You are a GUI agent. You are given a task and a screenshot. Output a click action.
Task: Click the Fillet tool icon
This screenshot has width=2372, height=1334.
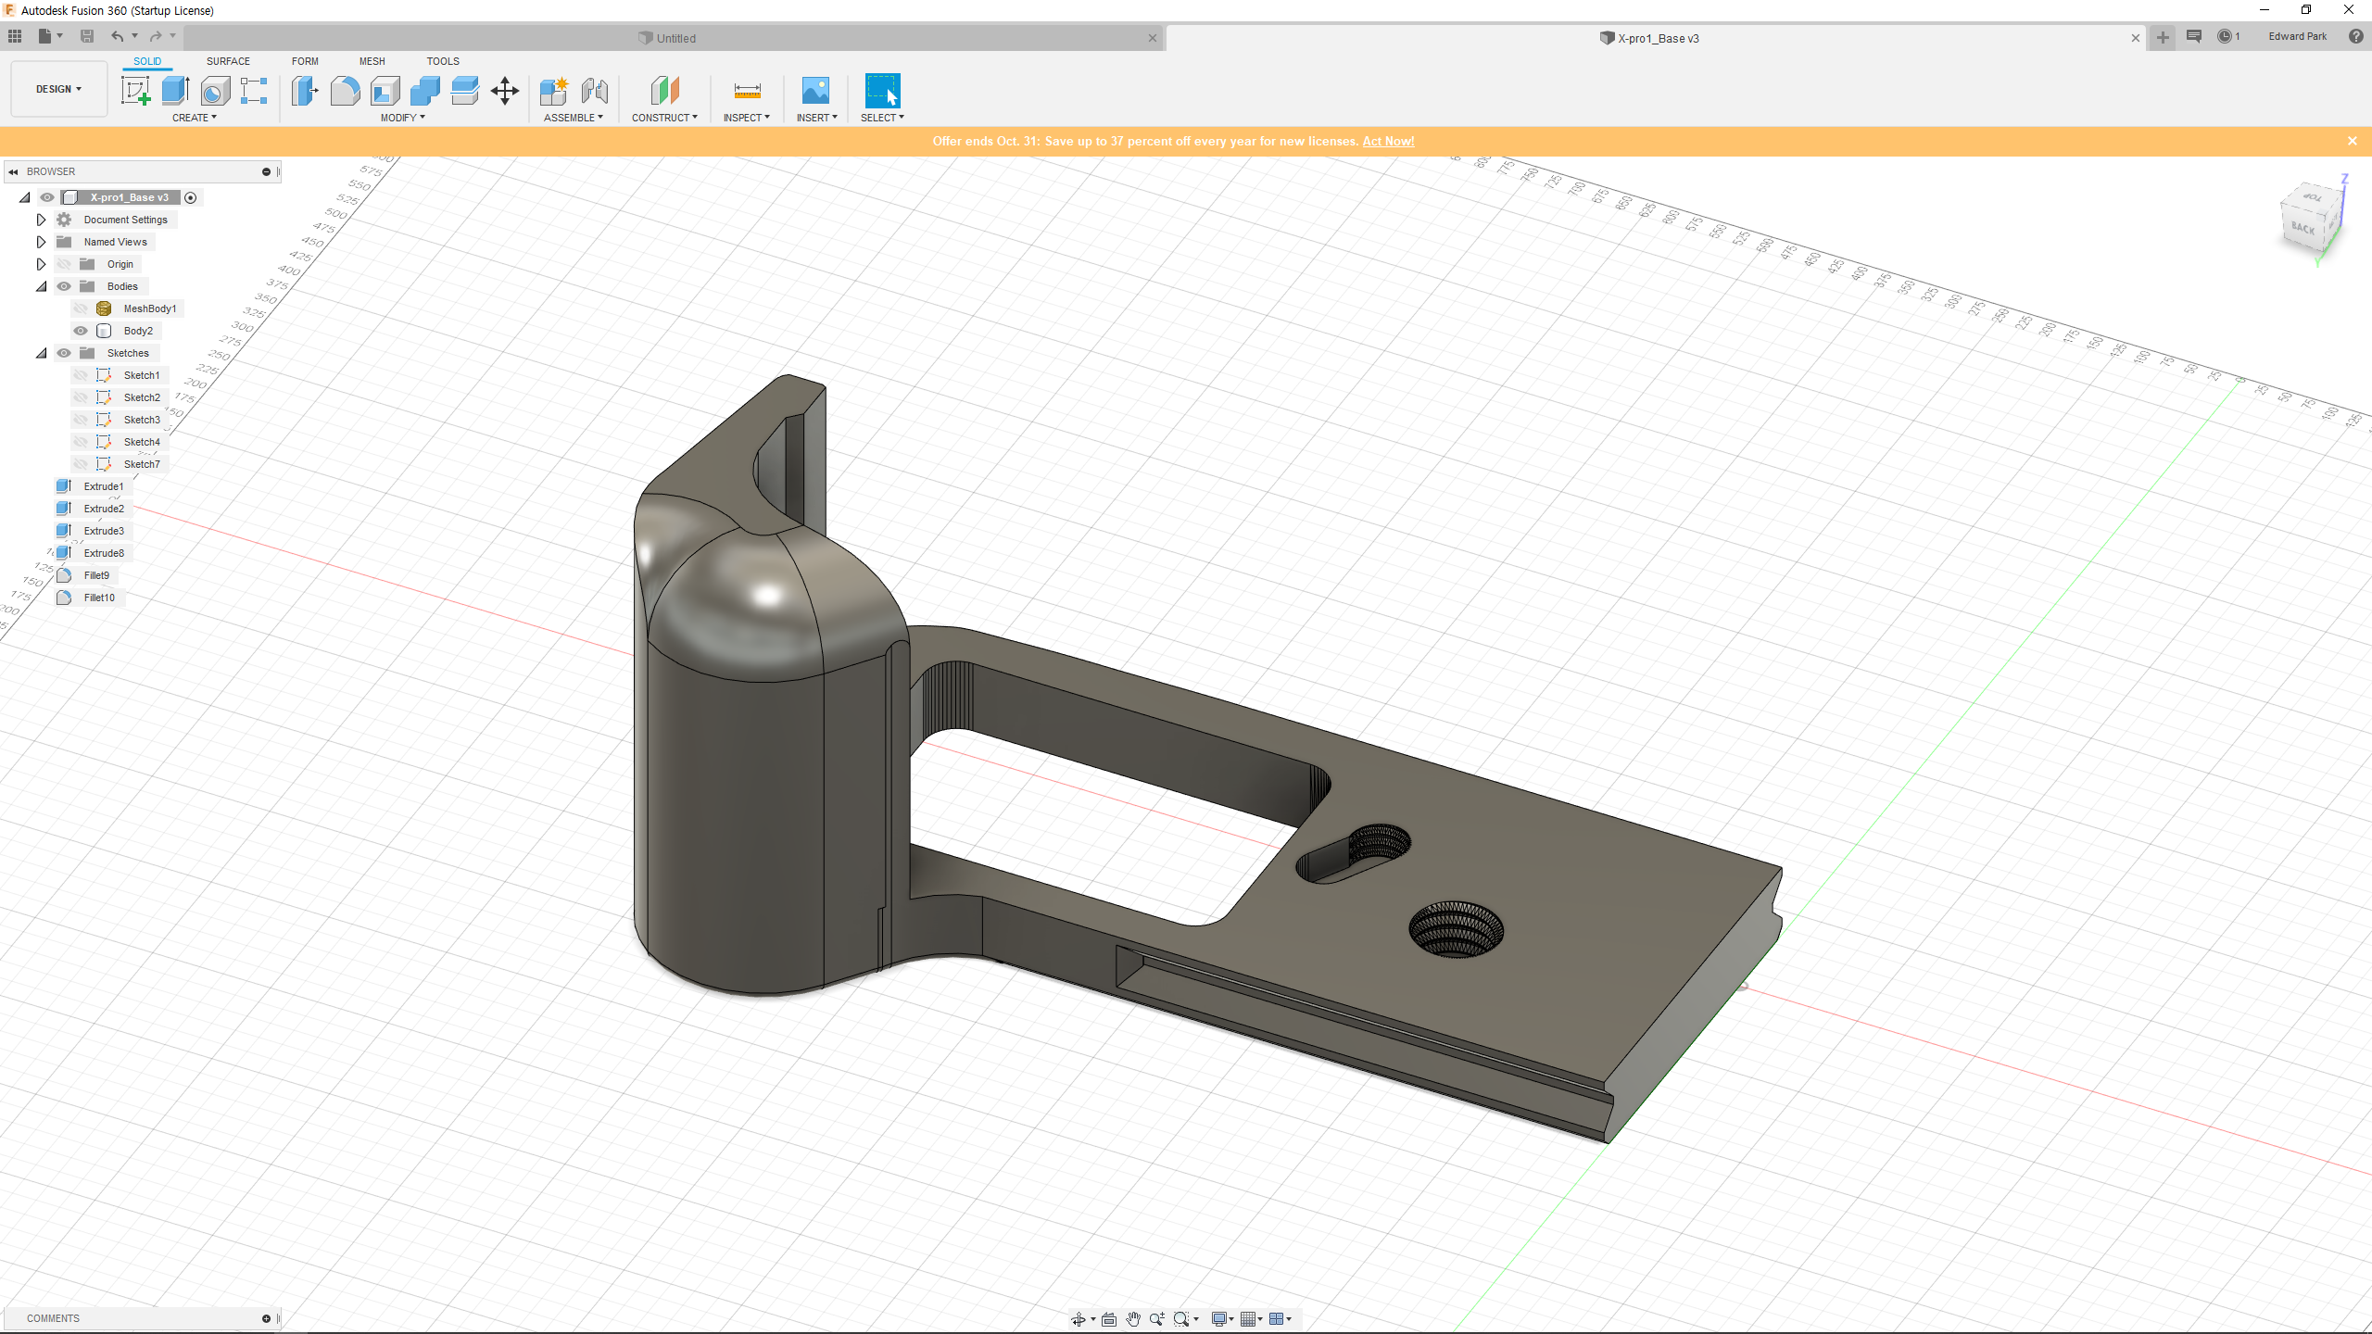(x=345, y=91)
